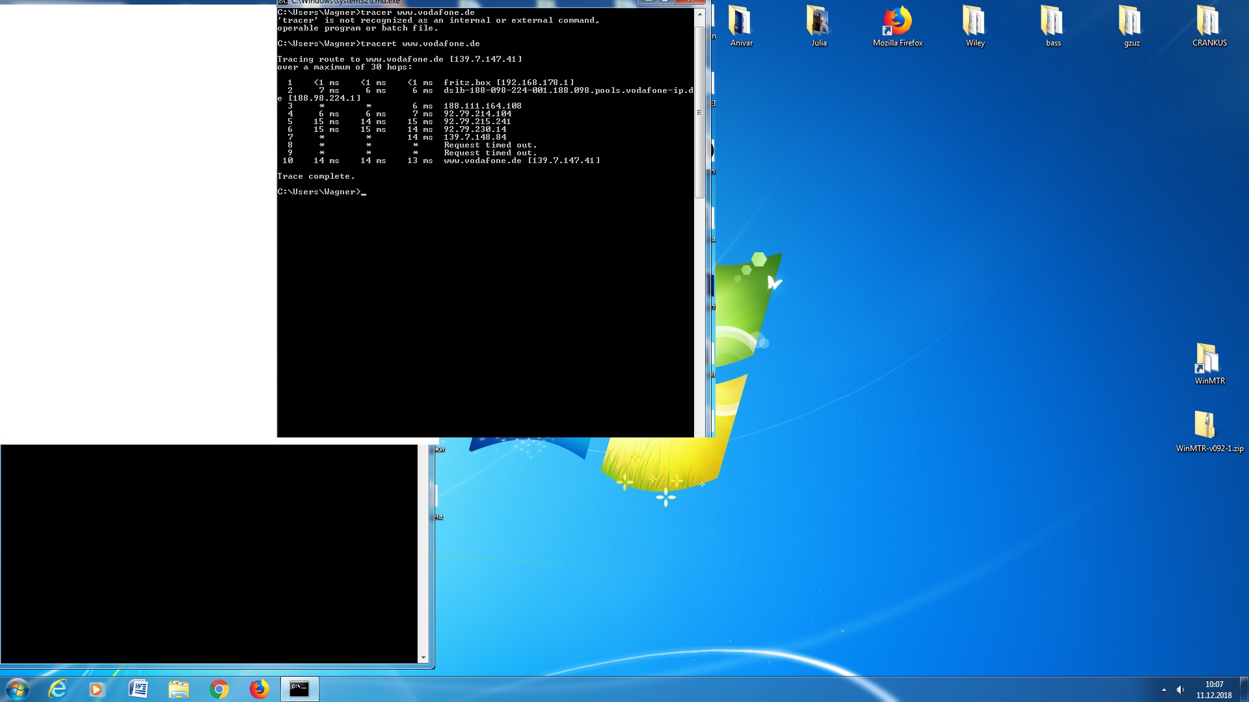Viewport: 1249px width, 702px height.
Task: Select the cmd.exe taskbar button
Action: (x=299, y=689)
